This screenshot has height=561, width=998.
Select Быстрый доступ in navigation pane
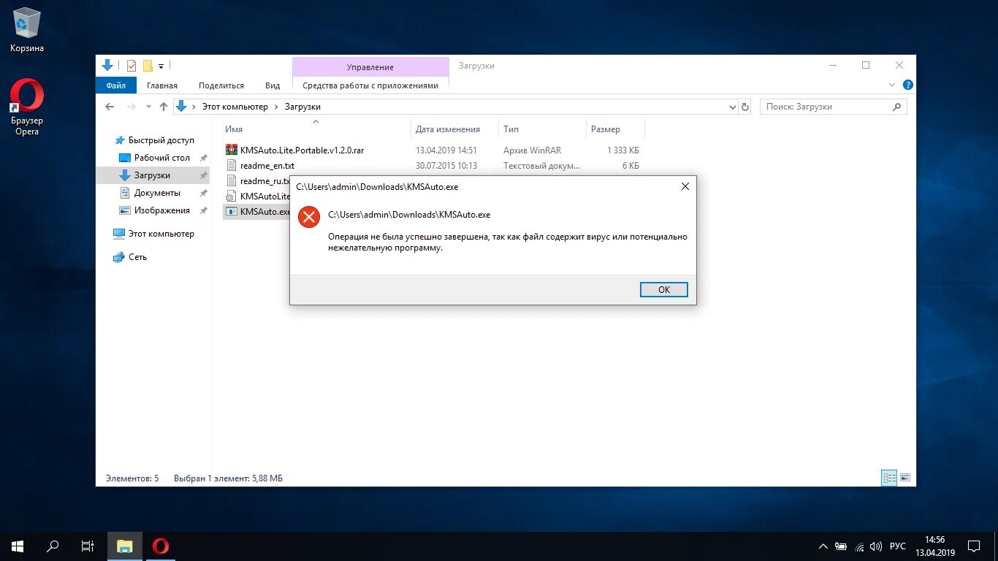pos(161,140)
